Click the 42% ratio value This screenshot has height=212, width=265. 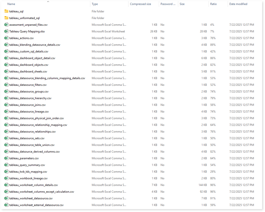(213, 51)
